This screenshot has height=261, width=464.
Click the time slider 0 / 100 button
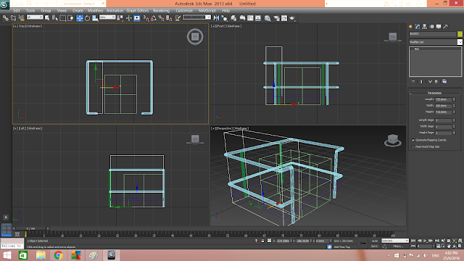30,228
